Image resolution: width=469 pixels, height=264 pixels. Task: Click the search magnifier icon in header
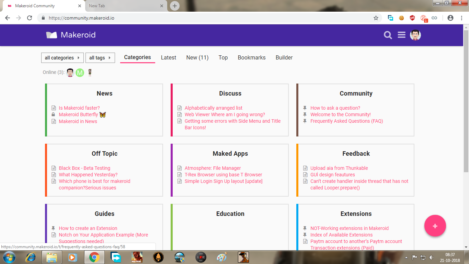point(388,35)
